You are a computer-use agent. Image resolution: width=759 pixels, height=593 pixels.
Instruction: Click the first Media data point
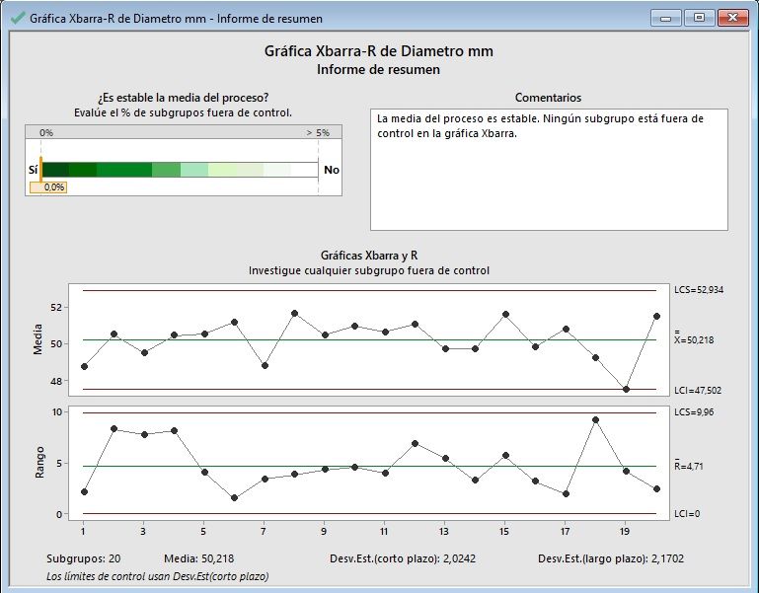coord(84,366)
